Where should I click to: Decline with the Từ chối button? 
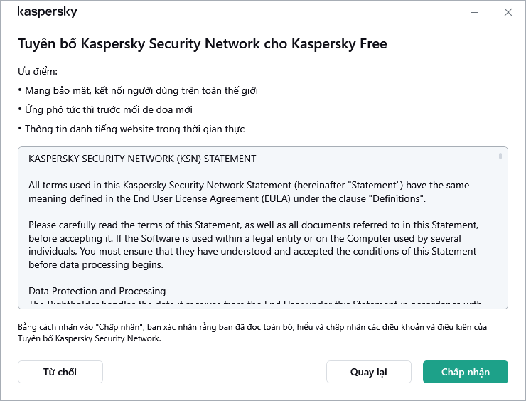point(60,372)
